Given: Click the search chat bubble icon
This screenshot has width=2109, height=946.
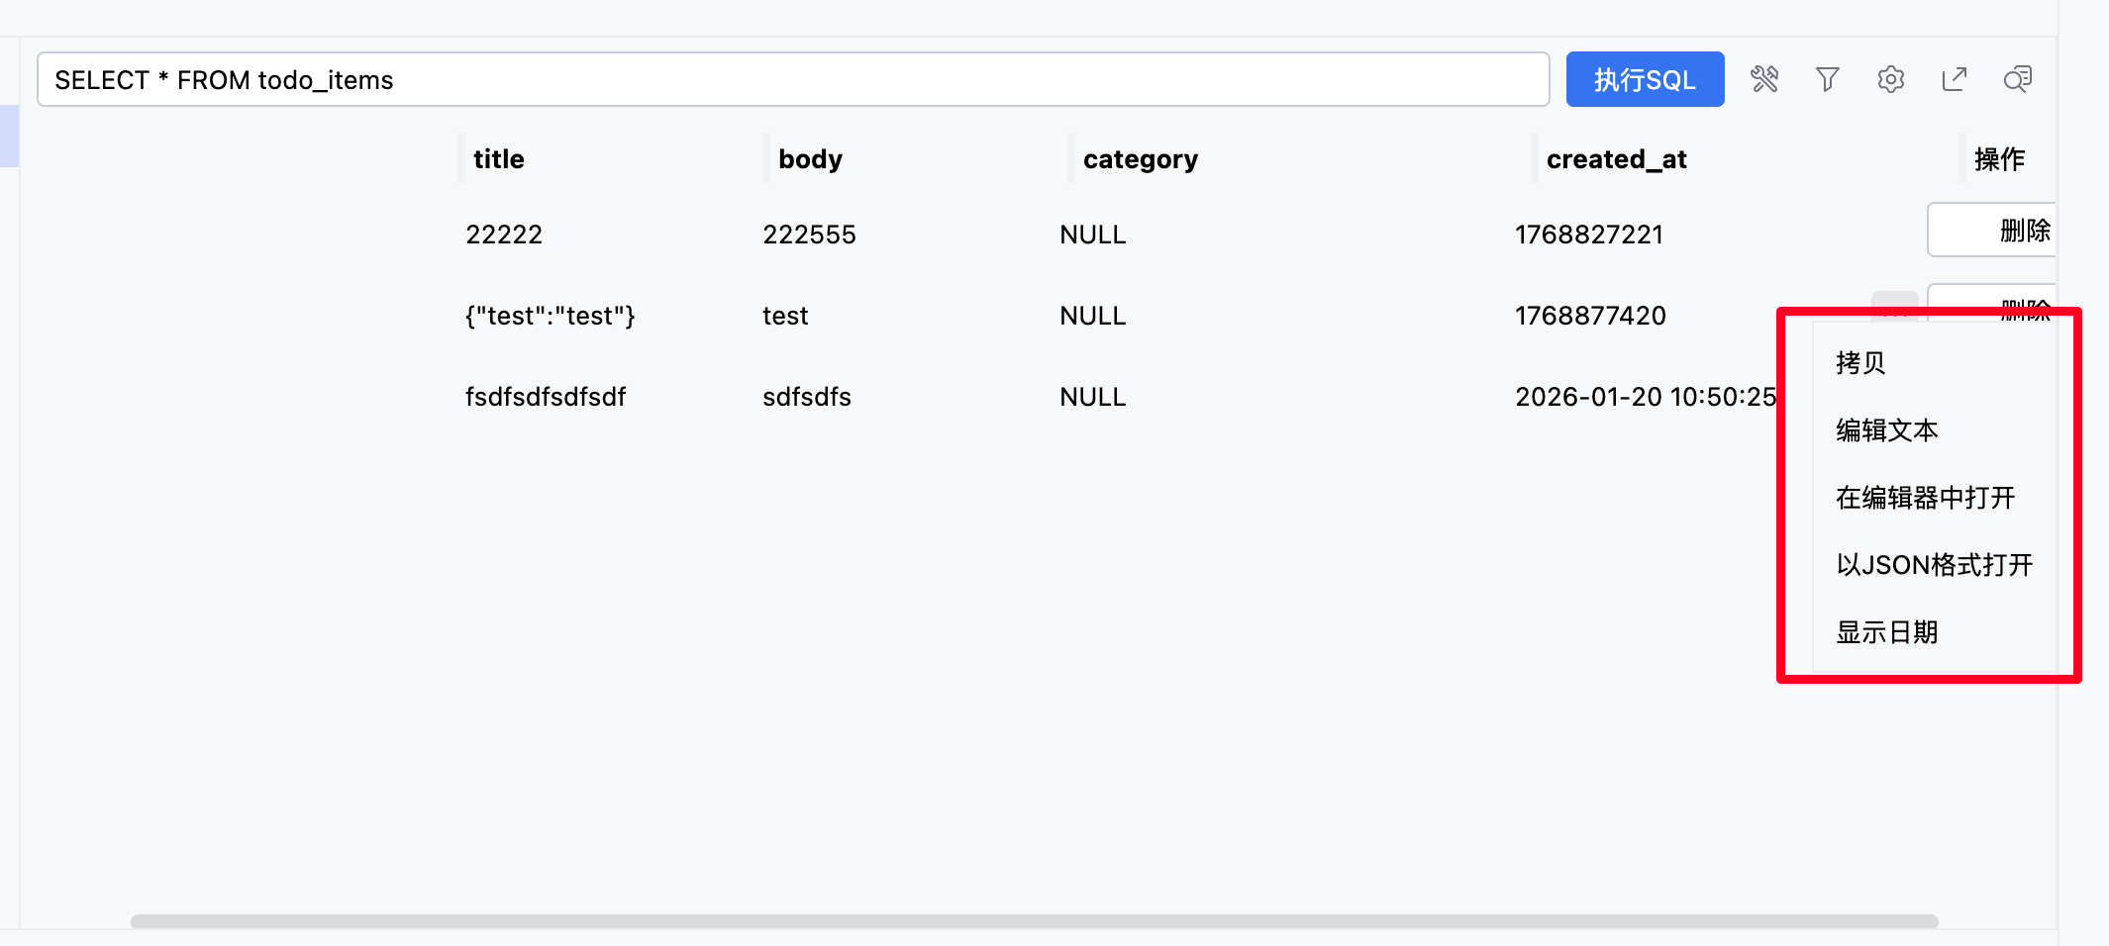Looking at the screenshot, I should click(2018, 79).
